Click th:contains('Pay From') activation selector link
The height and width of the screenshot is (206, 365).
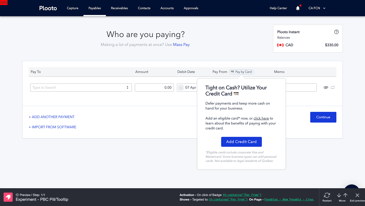click(242, 195)
